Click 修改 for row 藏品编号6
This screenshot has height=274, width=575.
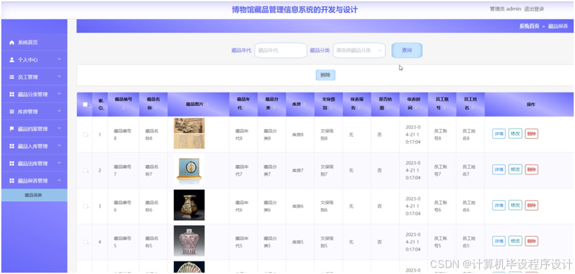pyautogui.click(x=515, y=205)
